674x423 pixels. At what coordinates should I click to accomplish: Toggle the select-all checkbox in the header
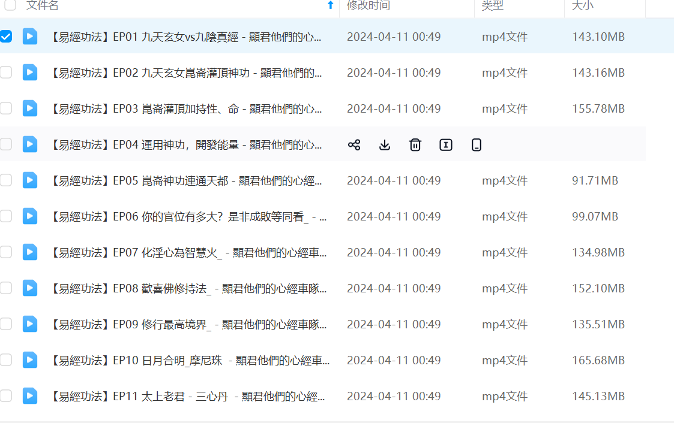(x=10, y=5)
